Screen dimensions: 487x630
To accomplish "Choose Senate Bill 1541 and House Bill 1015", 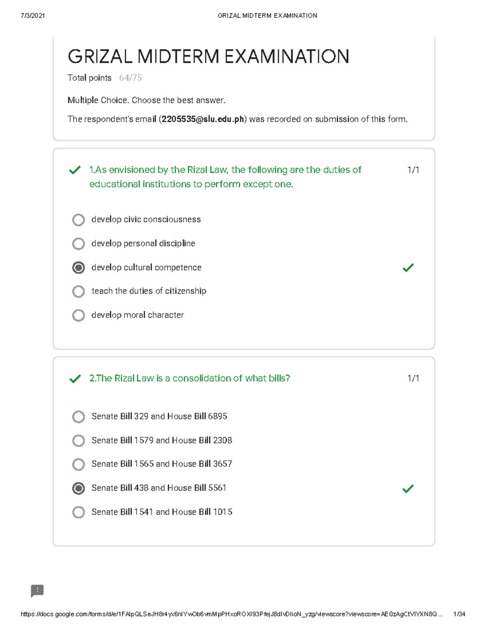I will [x=78, y=512].
